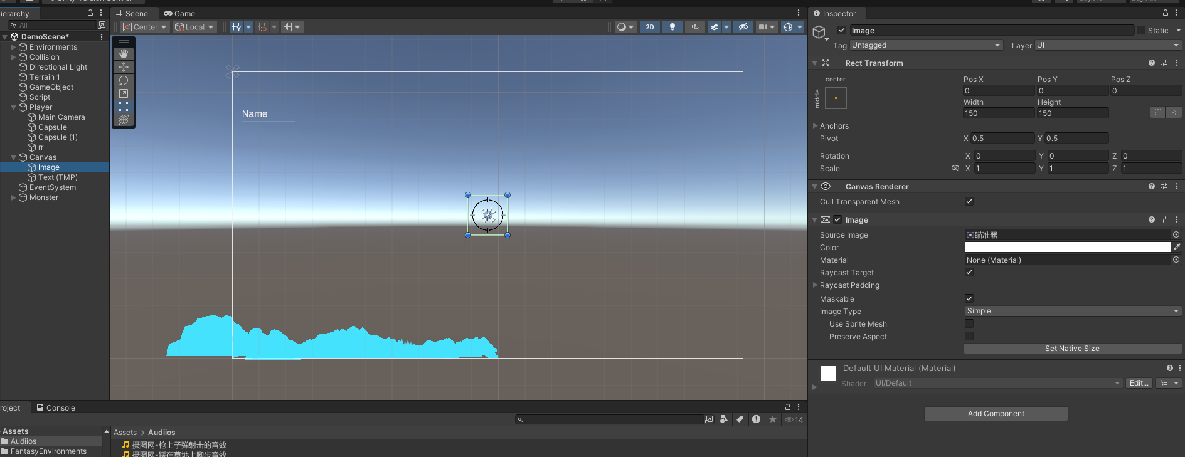Pick Source Image object selector circle
1185x457 pixels.
point(1176,234)
